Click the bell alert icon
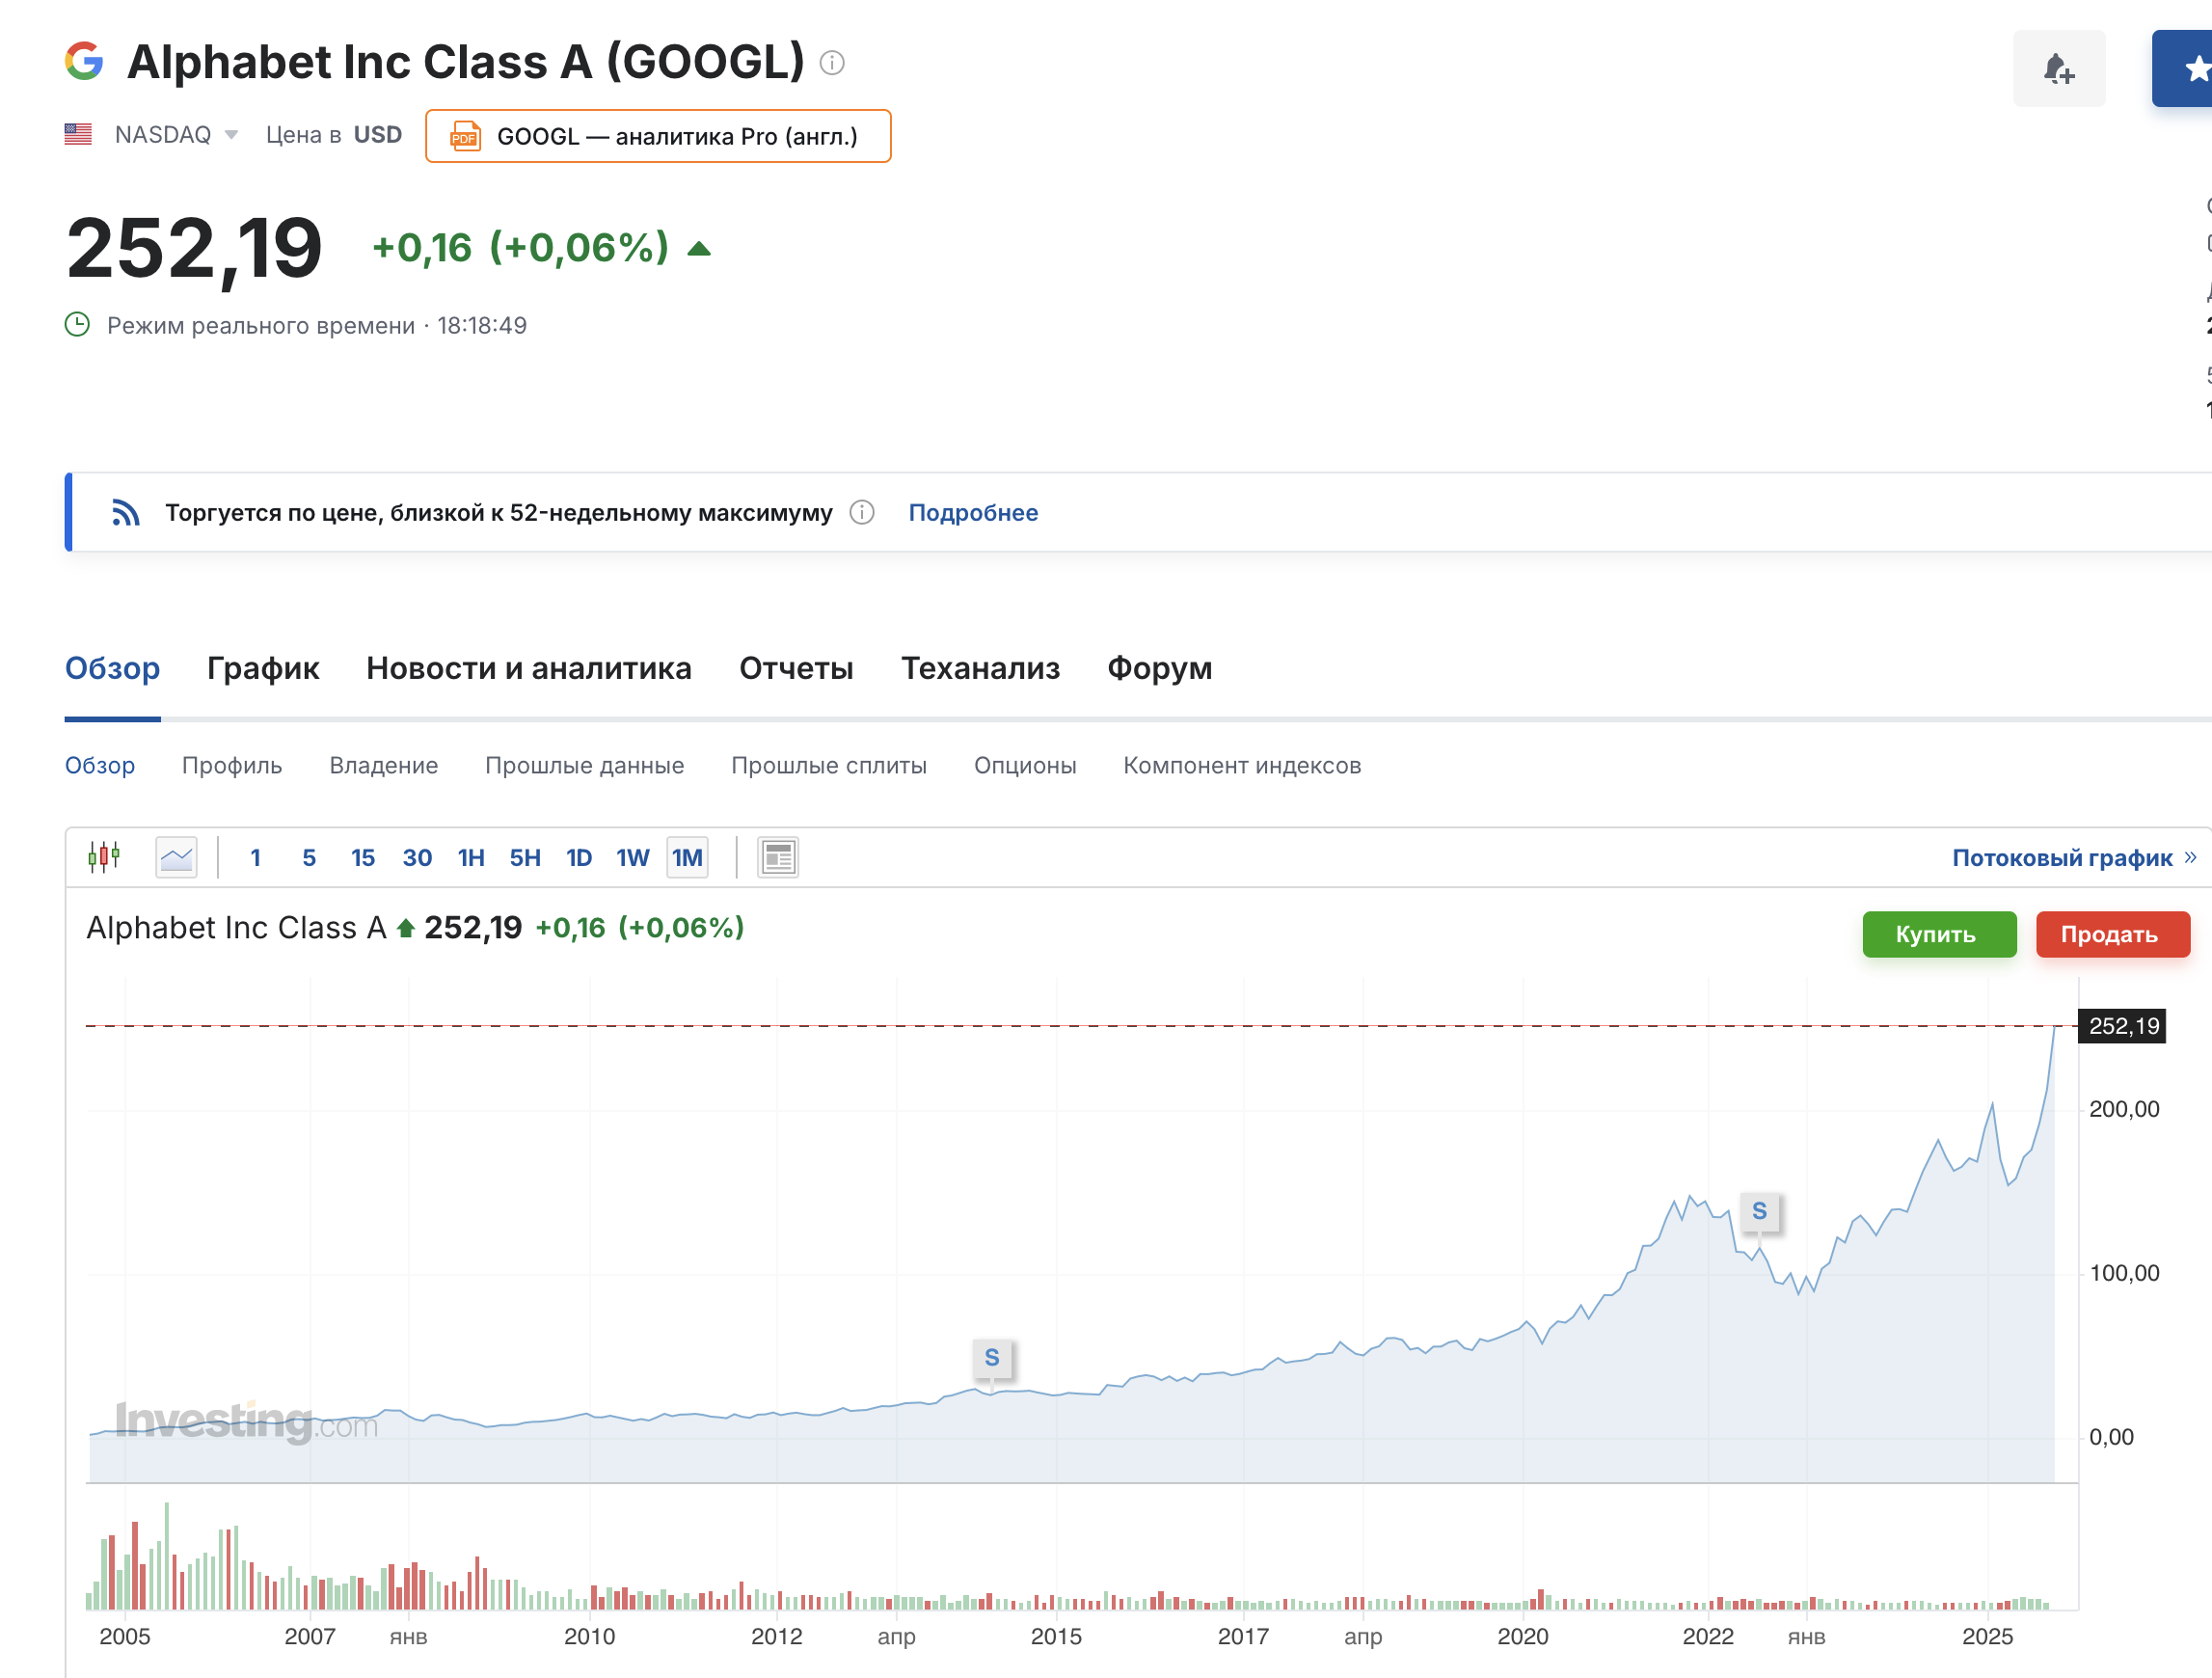This screenshot has width=2212, height=1678. (2058, 68)
